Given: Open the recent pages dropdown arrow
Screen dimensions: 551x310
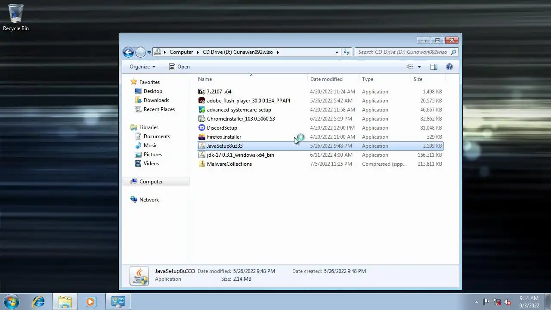Looking at the screenshot, I should [x=149, y=53].
